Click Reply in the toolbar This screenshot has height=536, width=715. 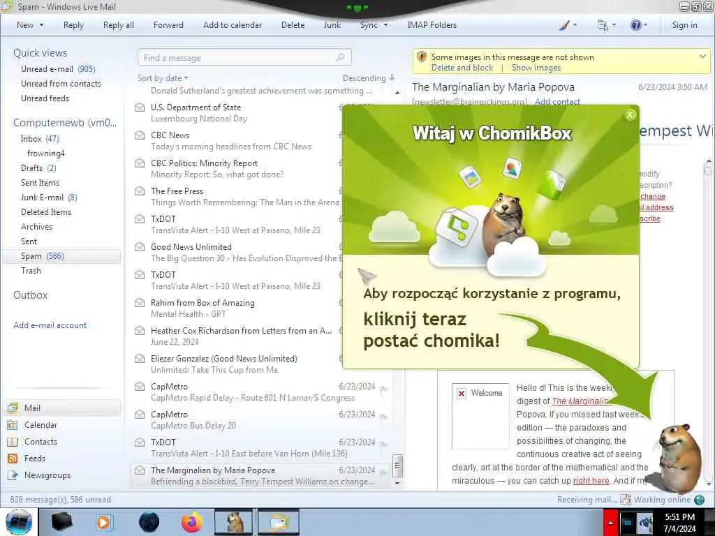pos(73,25)
